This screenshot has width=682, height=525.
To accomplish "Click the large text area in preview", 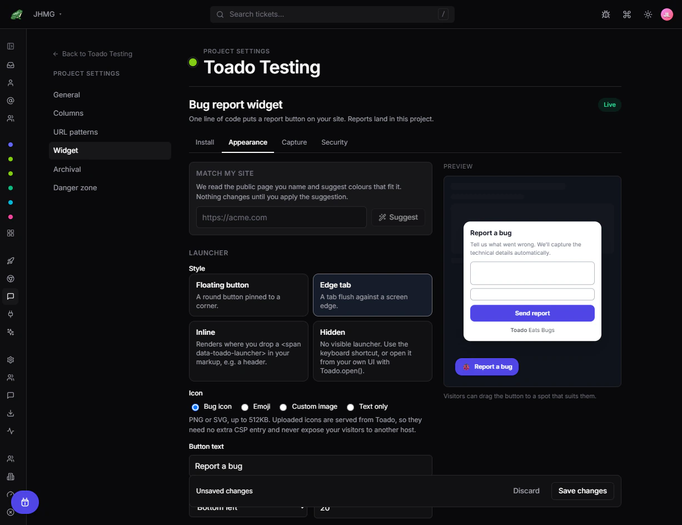I will point(532,273).
